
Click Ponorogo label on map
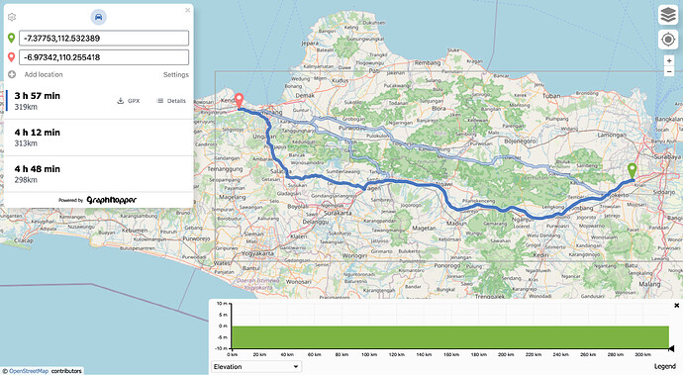click(x=447, y=265)
